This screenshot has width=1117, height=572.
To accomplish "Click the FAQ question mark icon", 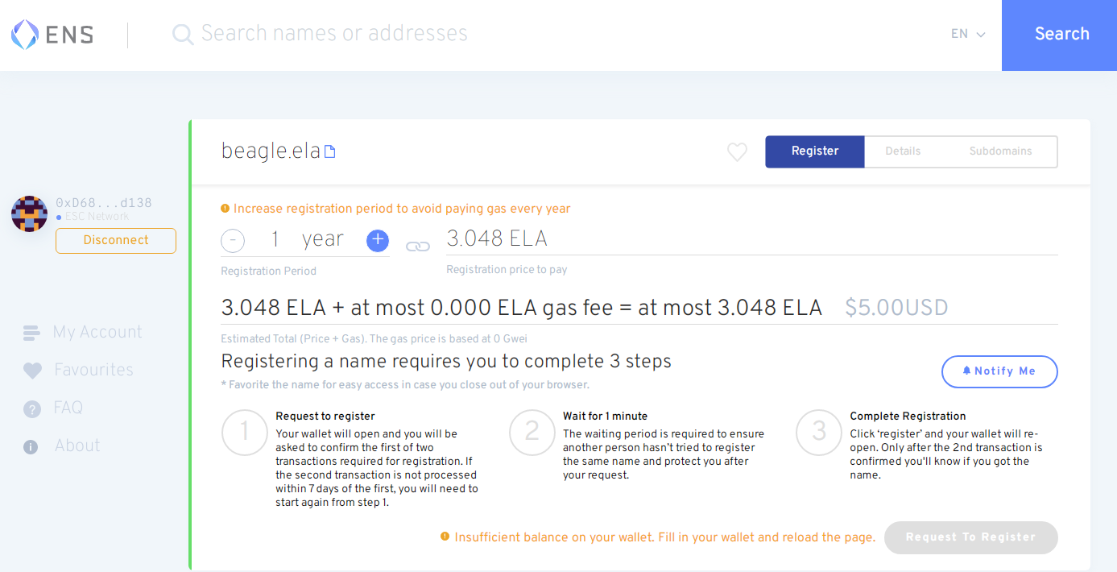I will click(32, 408).
